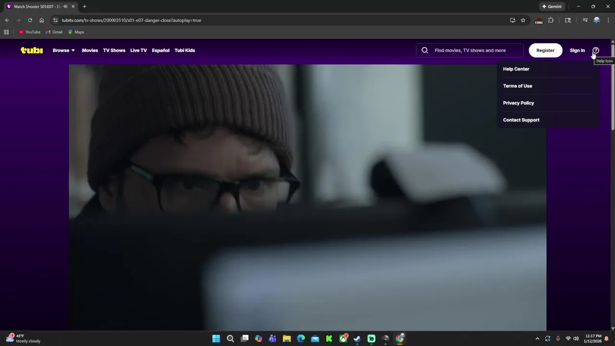615x346 pixels.
Task: Go back with the browser back arrow
Action: click(7, 20)
